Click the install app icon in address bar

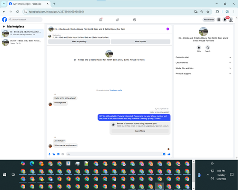click(196, 11)
